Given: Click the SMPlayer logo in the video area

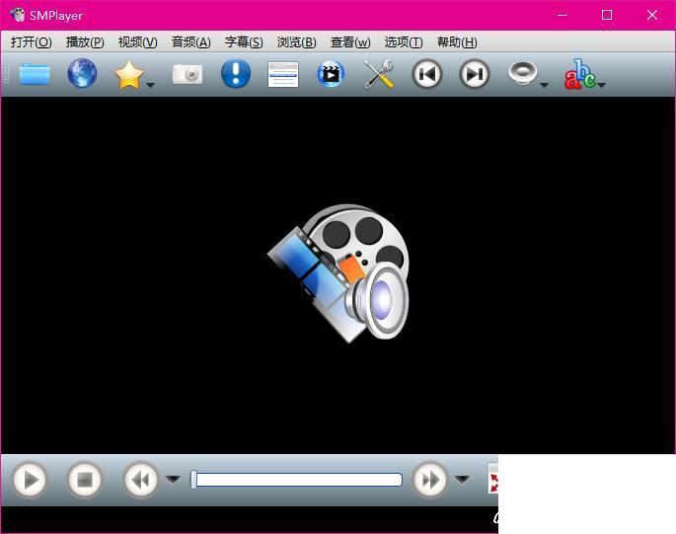Looking at the screenshot, I should pos(338,273).
